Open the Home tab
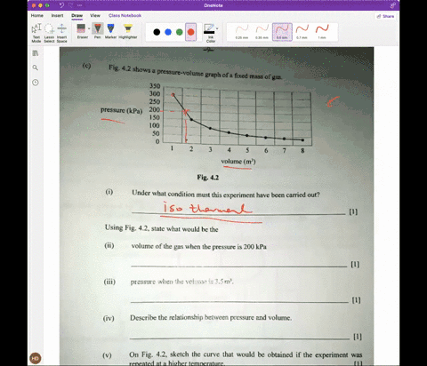 click(37, 15)
